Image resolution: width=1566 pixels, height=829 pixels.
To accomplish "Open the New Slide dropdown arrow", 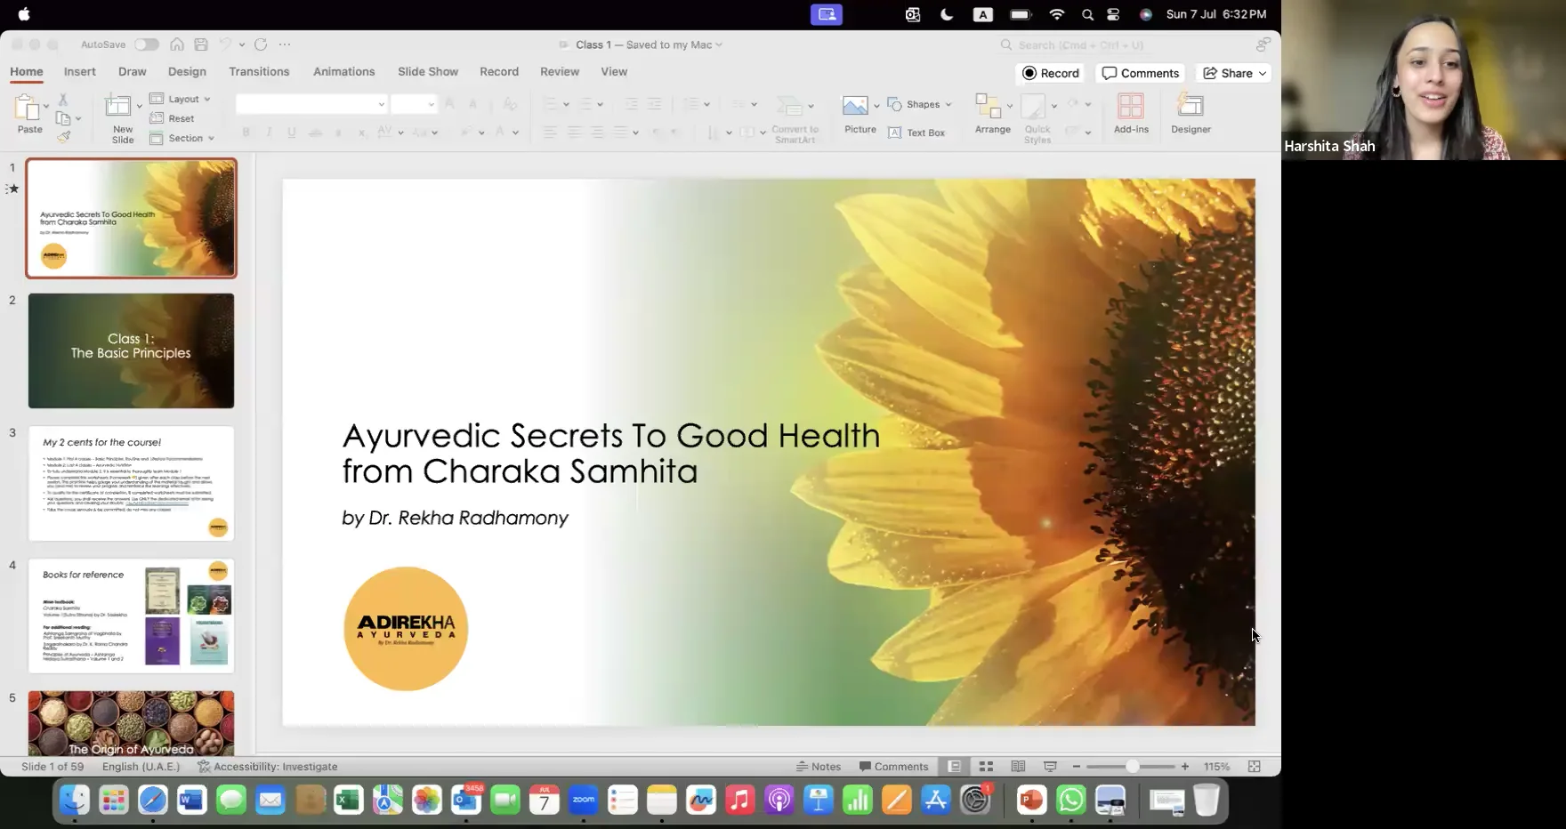I will click(x=140, y=104).
